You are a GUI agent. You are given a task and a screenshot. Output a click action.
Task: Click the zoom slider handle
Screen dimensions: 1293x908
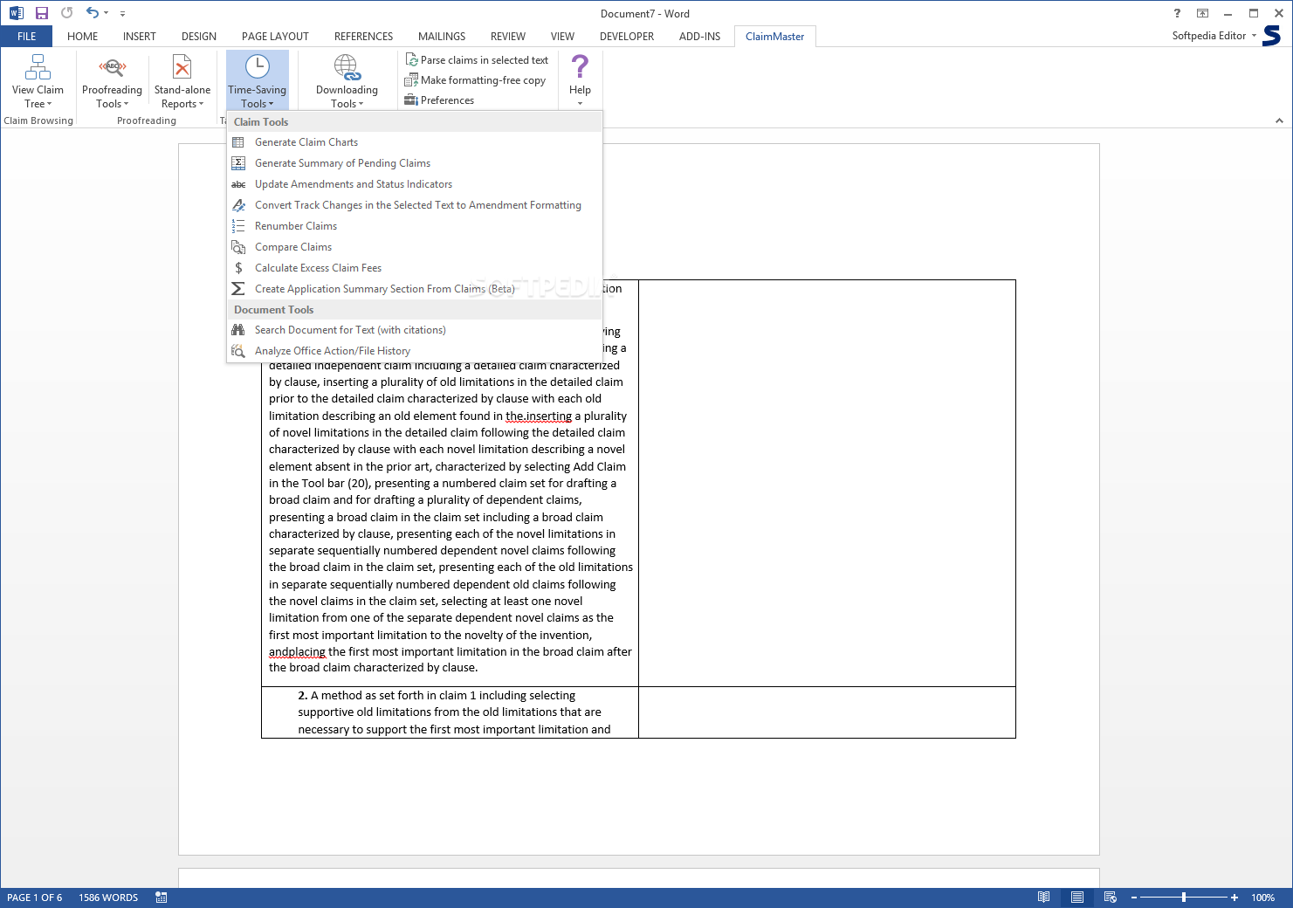point(1184,898)
